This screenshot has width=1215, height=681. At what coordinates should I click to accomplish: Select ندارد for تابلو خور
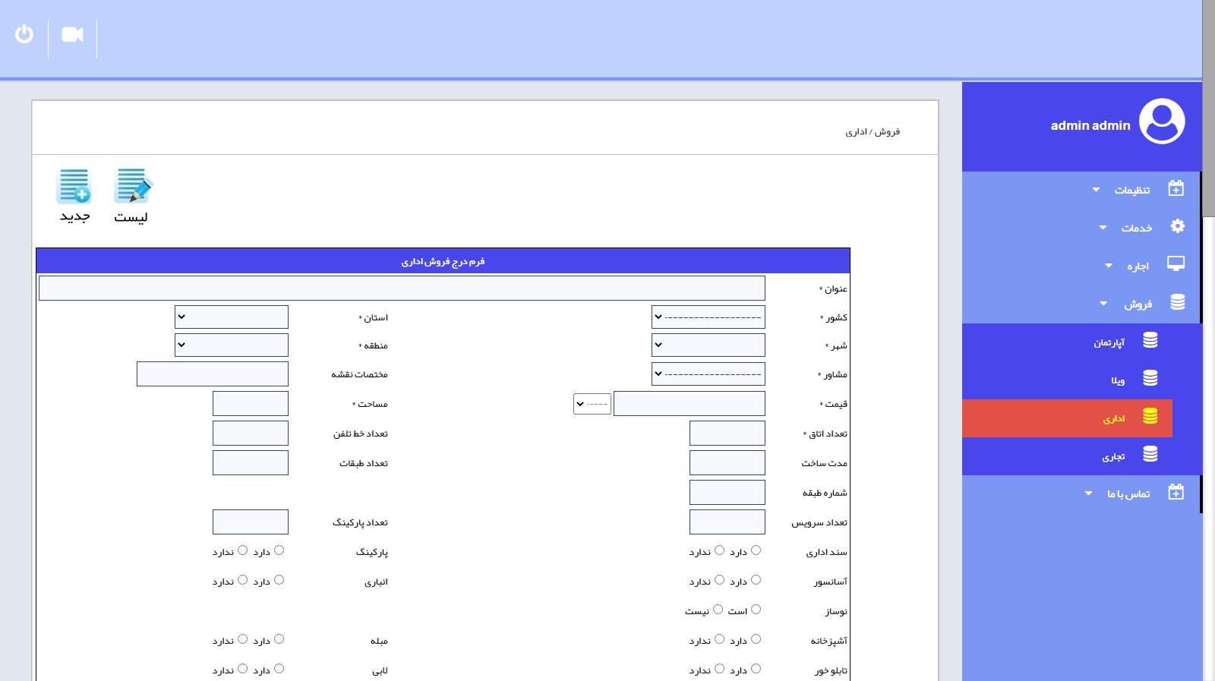pos(719,669)
